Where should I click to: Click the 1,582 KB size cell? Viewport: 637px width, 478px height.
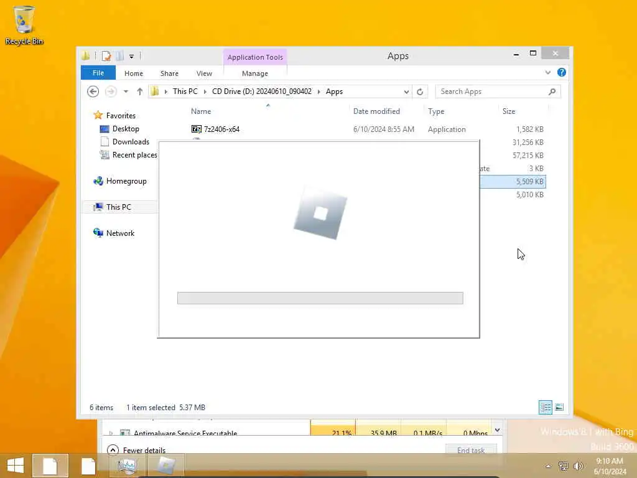click(x=530, y=129)
